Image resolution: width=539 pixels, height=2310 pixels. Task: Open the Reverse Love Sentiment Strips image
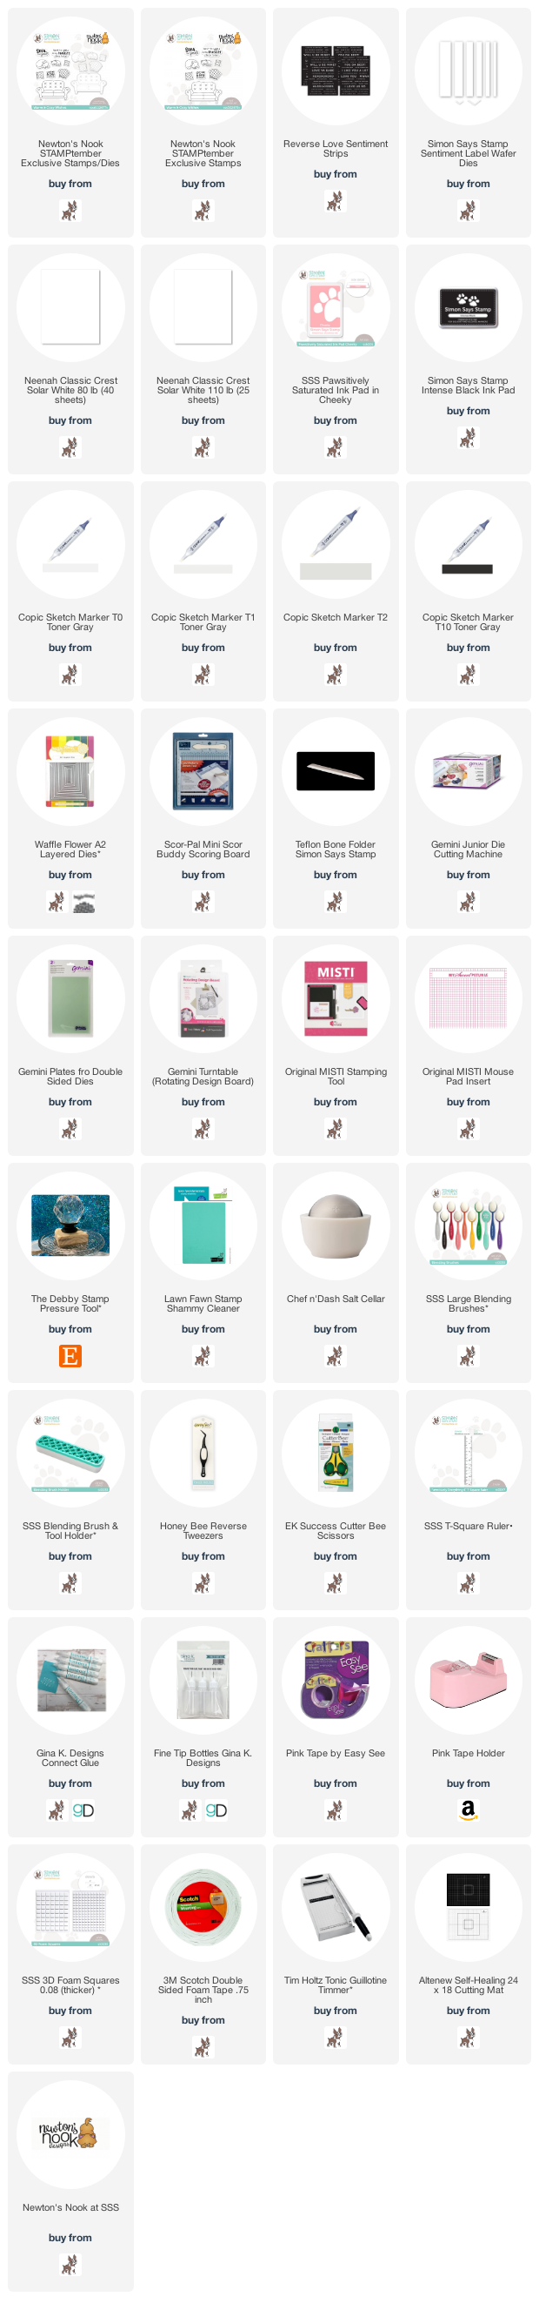tap(335, 71)
